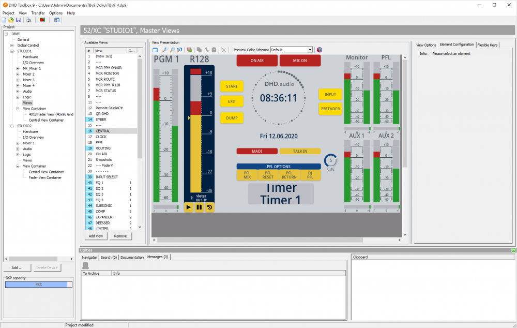The height and width of the screenshot is (328, 517).
Task: Toggle the MIC ON button in the preview
Action: click(x=300, y=61)
